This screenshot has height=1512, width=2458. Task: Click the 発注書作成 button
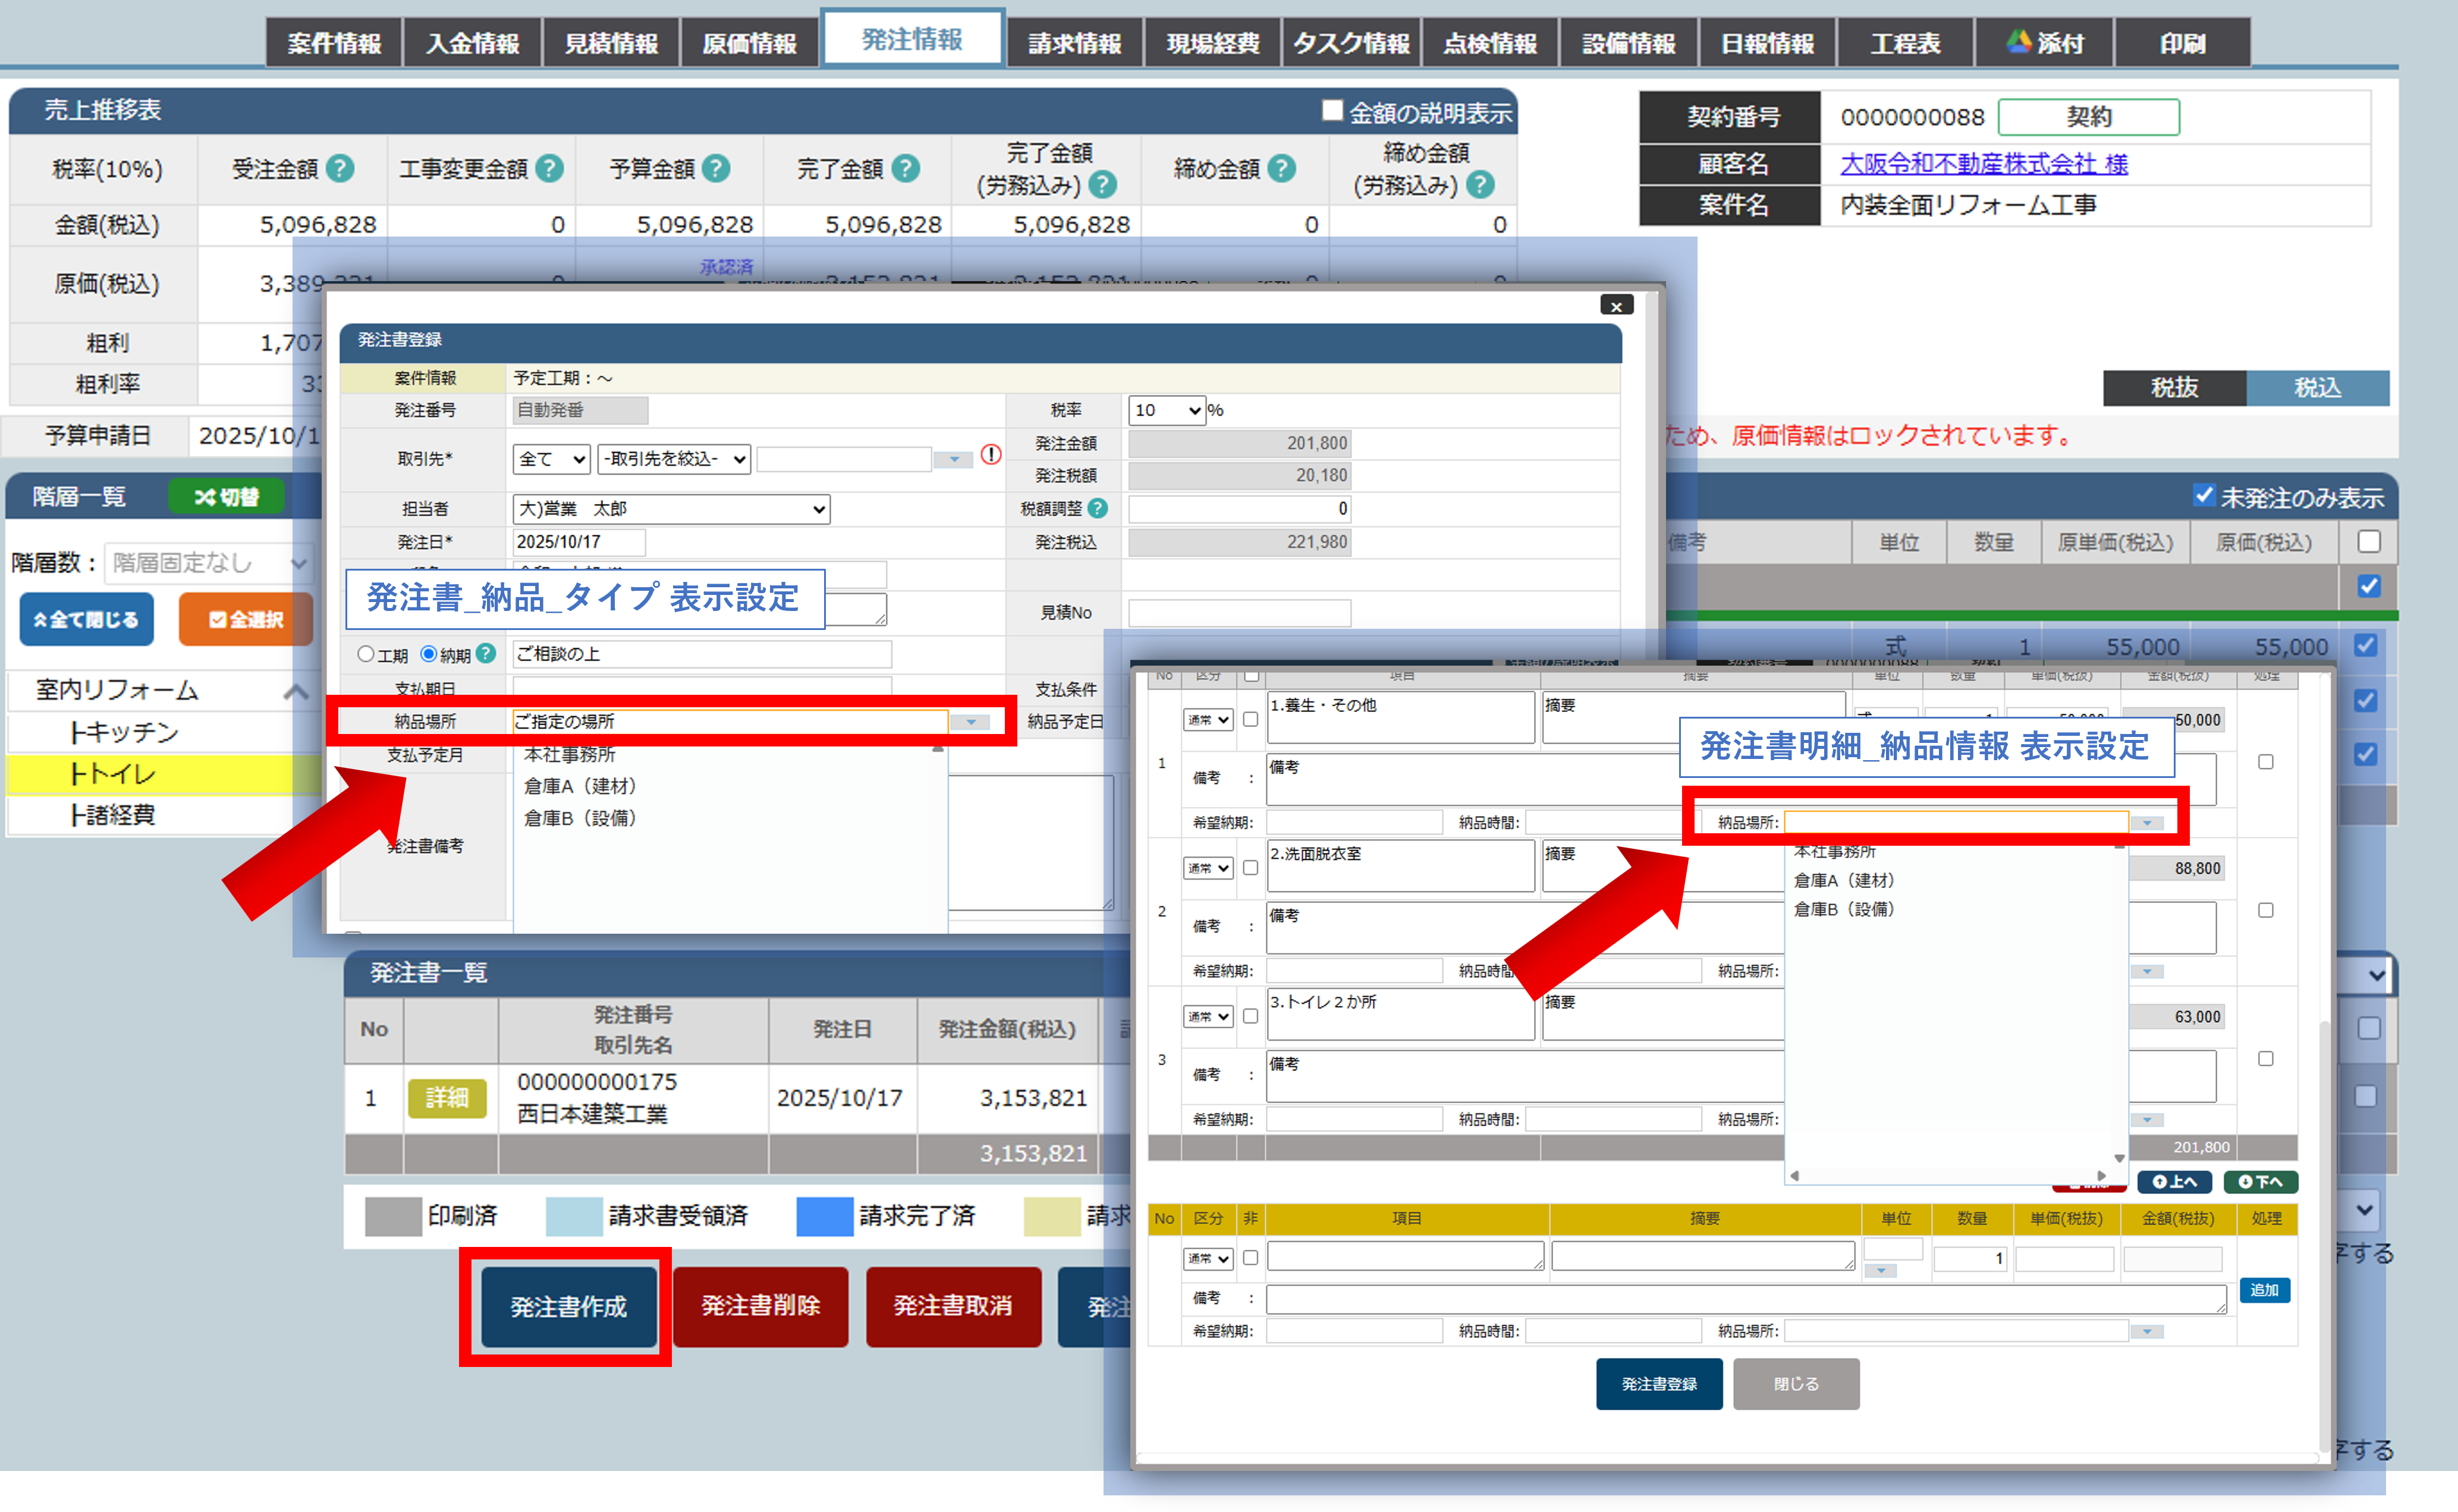(568, 1306)
